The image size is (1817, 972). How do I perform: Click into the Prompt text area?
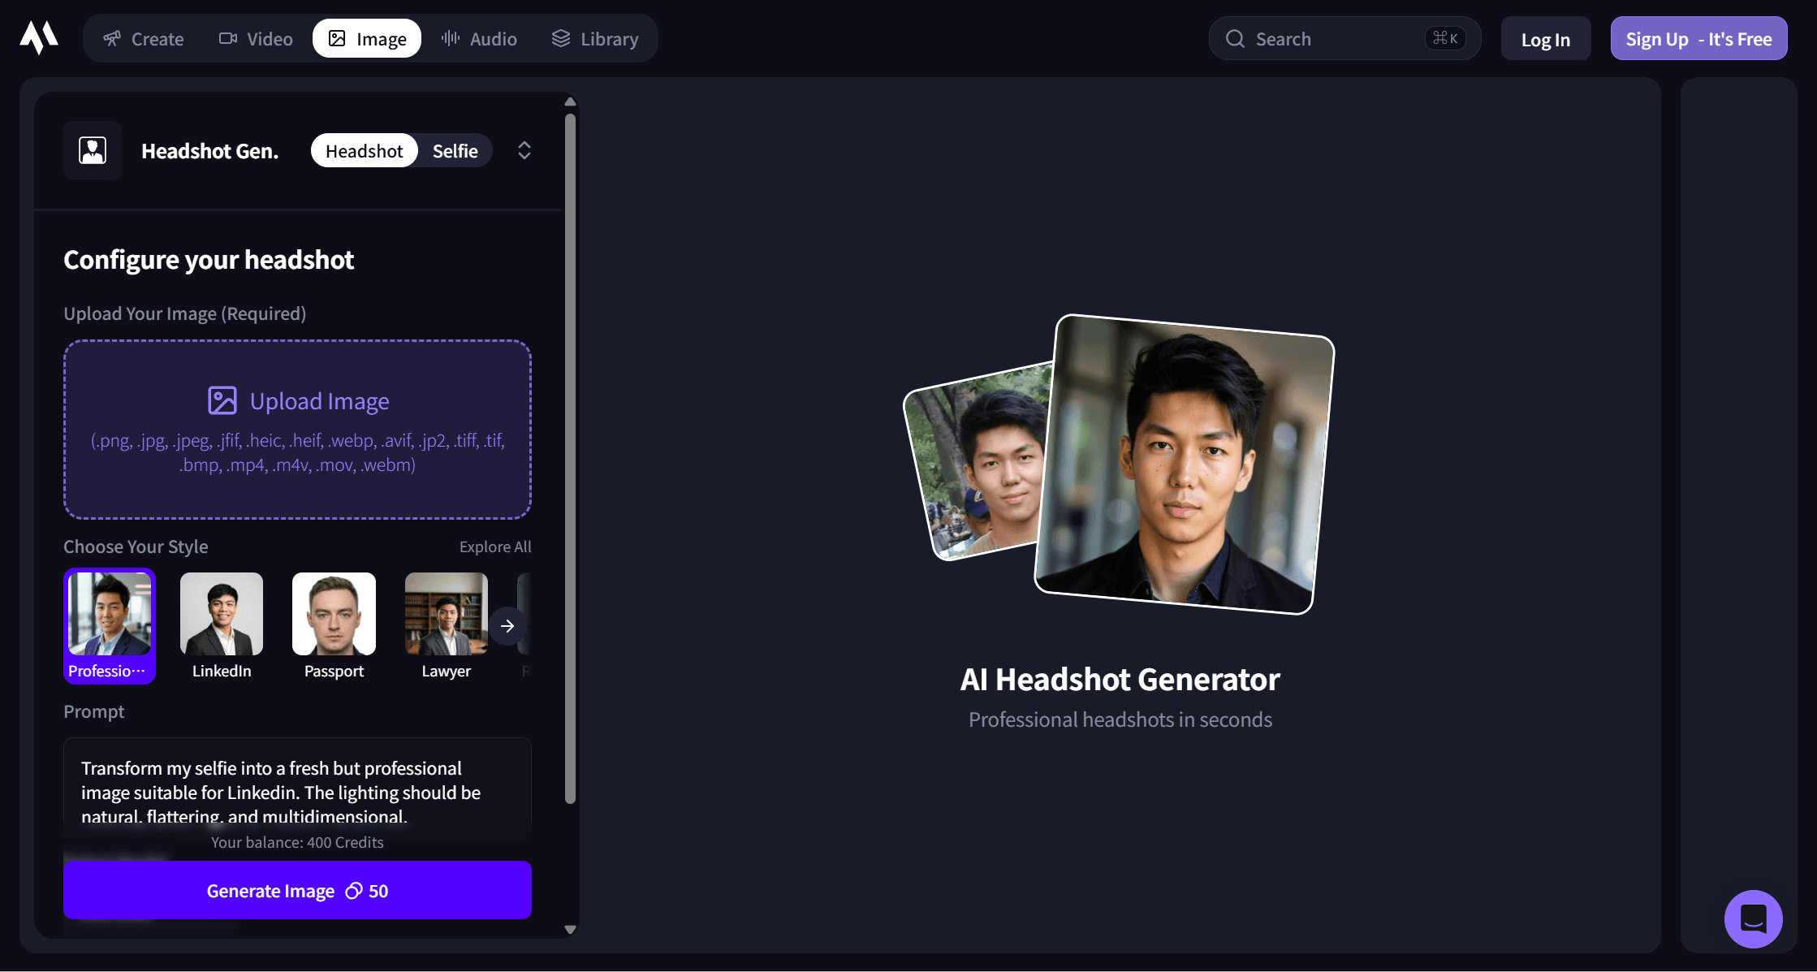tap(297, 784)
